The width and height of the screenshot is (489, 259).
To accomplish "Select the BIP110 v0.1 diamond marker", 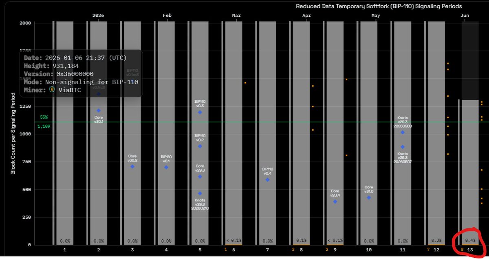I will 166,167.
